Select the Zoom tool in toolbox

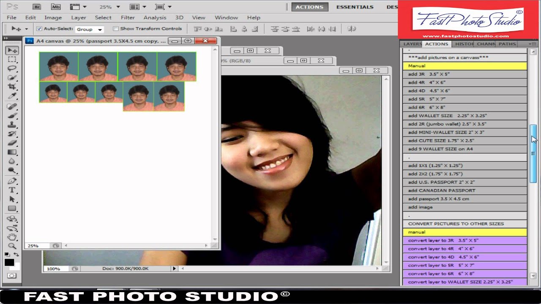pyautogui.click(x=12, y=246)
